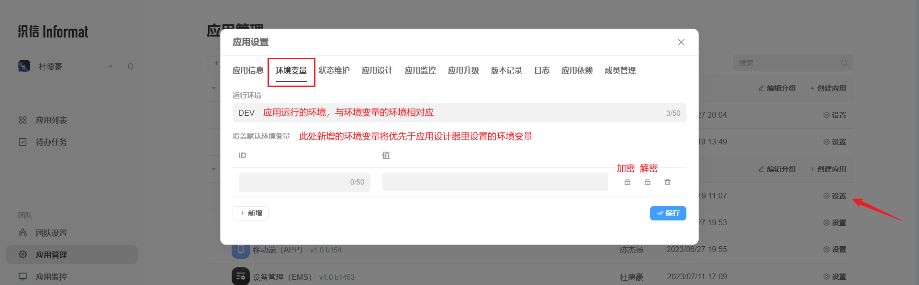Close the 应用设置 dialog
Viewport: 919px width, 285px height.
681,42
